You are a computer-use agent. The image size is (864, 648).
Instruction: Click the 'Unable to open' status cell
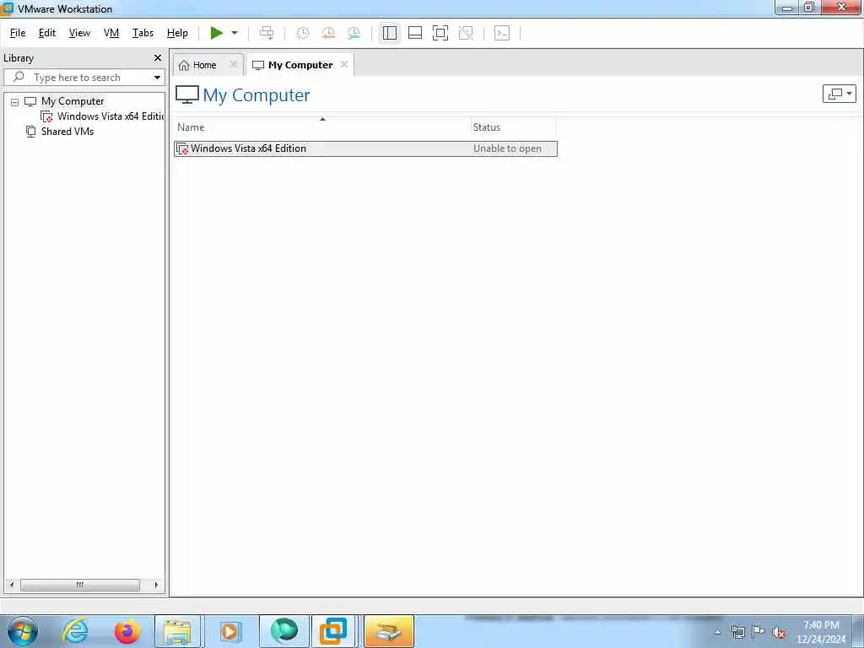pyautogui.click(x=507, y=148)
